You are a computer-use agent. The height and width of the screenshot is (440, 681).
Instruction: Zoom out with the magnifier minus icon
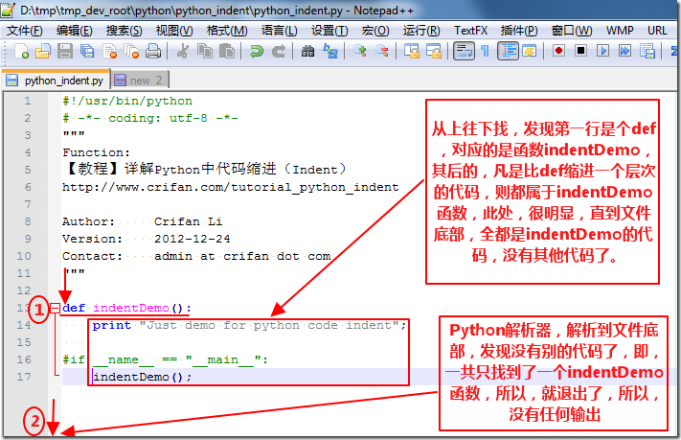[x=382, y=51]
